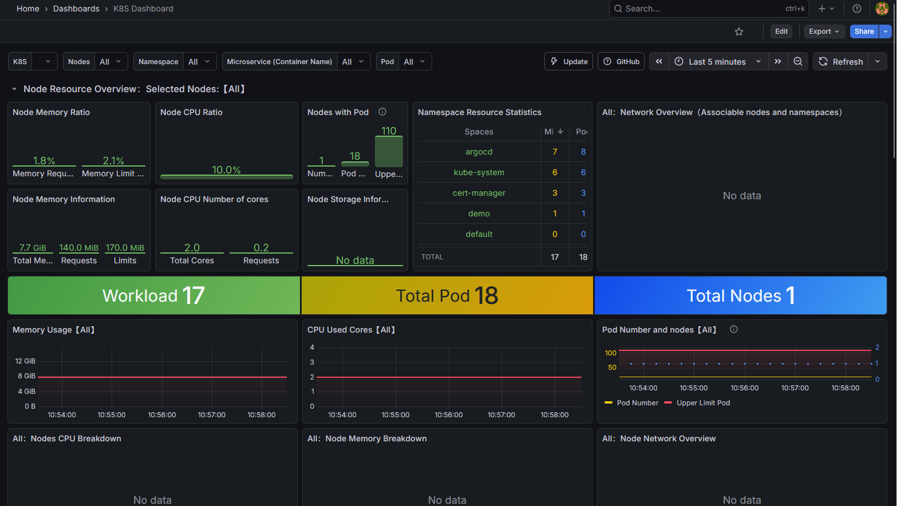Go to Home from the breadcrumb
Viewport: 897px width, 506px height.
point(27,9)
